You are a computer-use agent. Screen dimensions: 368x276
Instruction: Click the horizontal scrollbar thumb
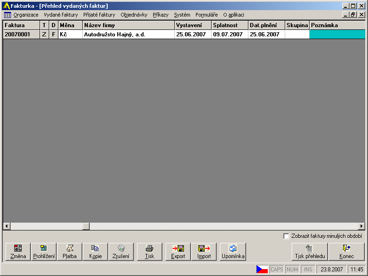(86, 226)
